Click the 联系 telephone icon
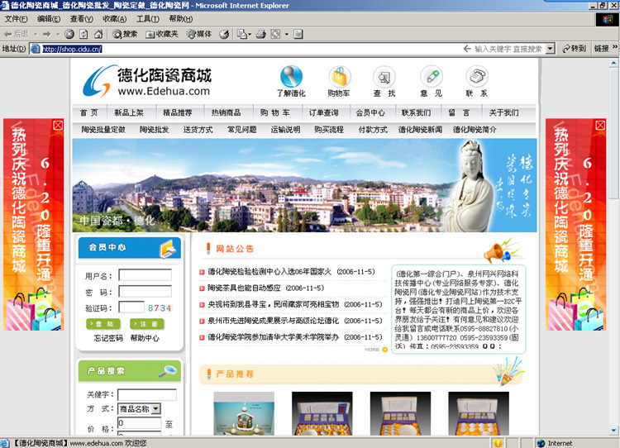Viewport: 620px width, 448px height. pyautogui.click(x=477, y=76)
